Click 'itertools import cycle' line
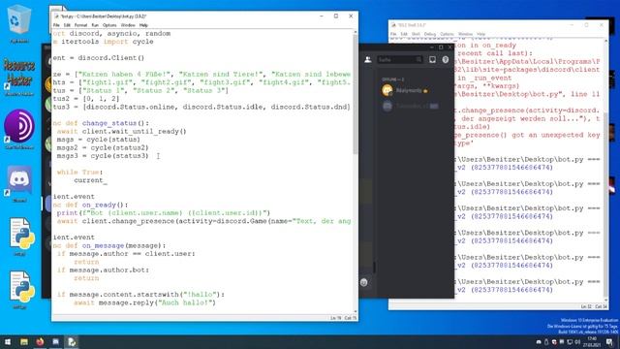Screen dimensions: 620x349 104,42
